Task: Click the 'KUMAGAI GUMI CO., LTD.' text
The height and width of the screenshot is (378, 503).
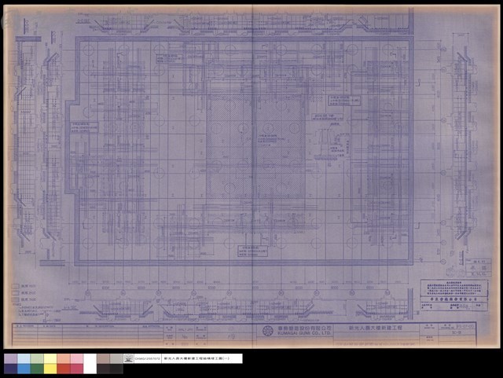Action: pos(303,334)
